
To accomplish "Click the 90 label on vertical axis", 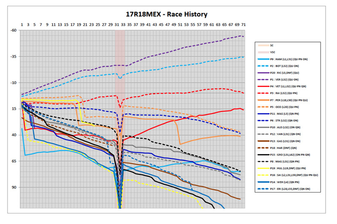I will (15, 187).
